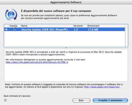
Task: Click the split-pane divider handle below the update list
Action: (66, 48)
